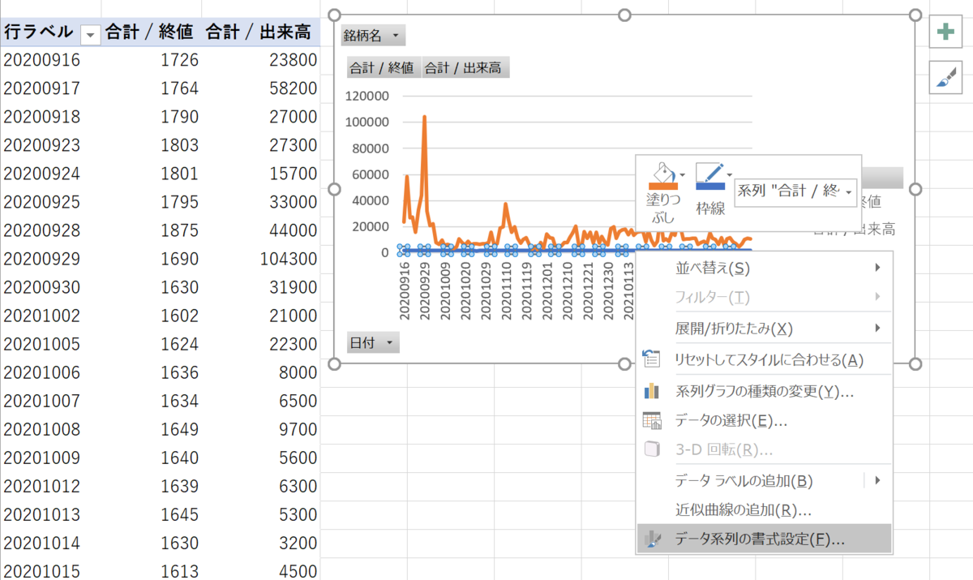Select closing price cell 1649
The image size is (973, 580).
coord(179,430)
